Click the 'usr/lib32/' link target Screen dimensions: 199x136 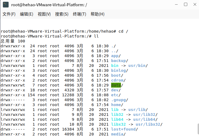pyautogui.click(x=145, y=115)
